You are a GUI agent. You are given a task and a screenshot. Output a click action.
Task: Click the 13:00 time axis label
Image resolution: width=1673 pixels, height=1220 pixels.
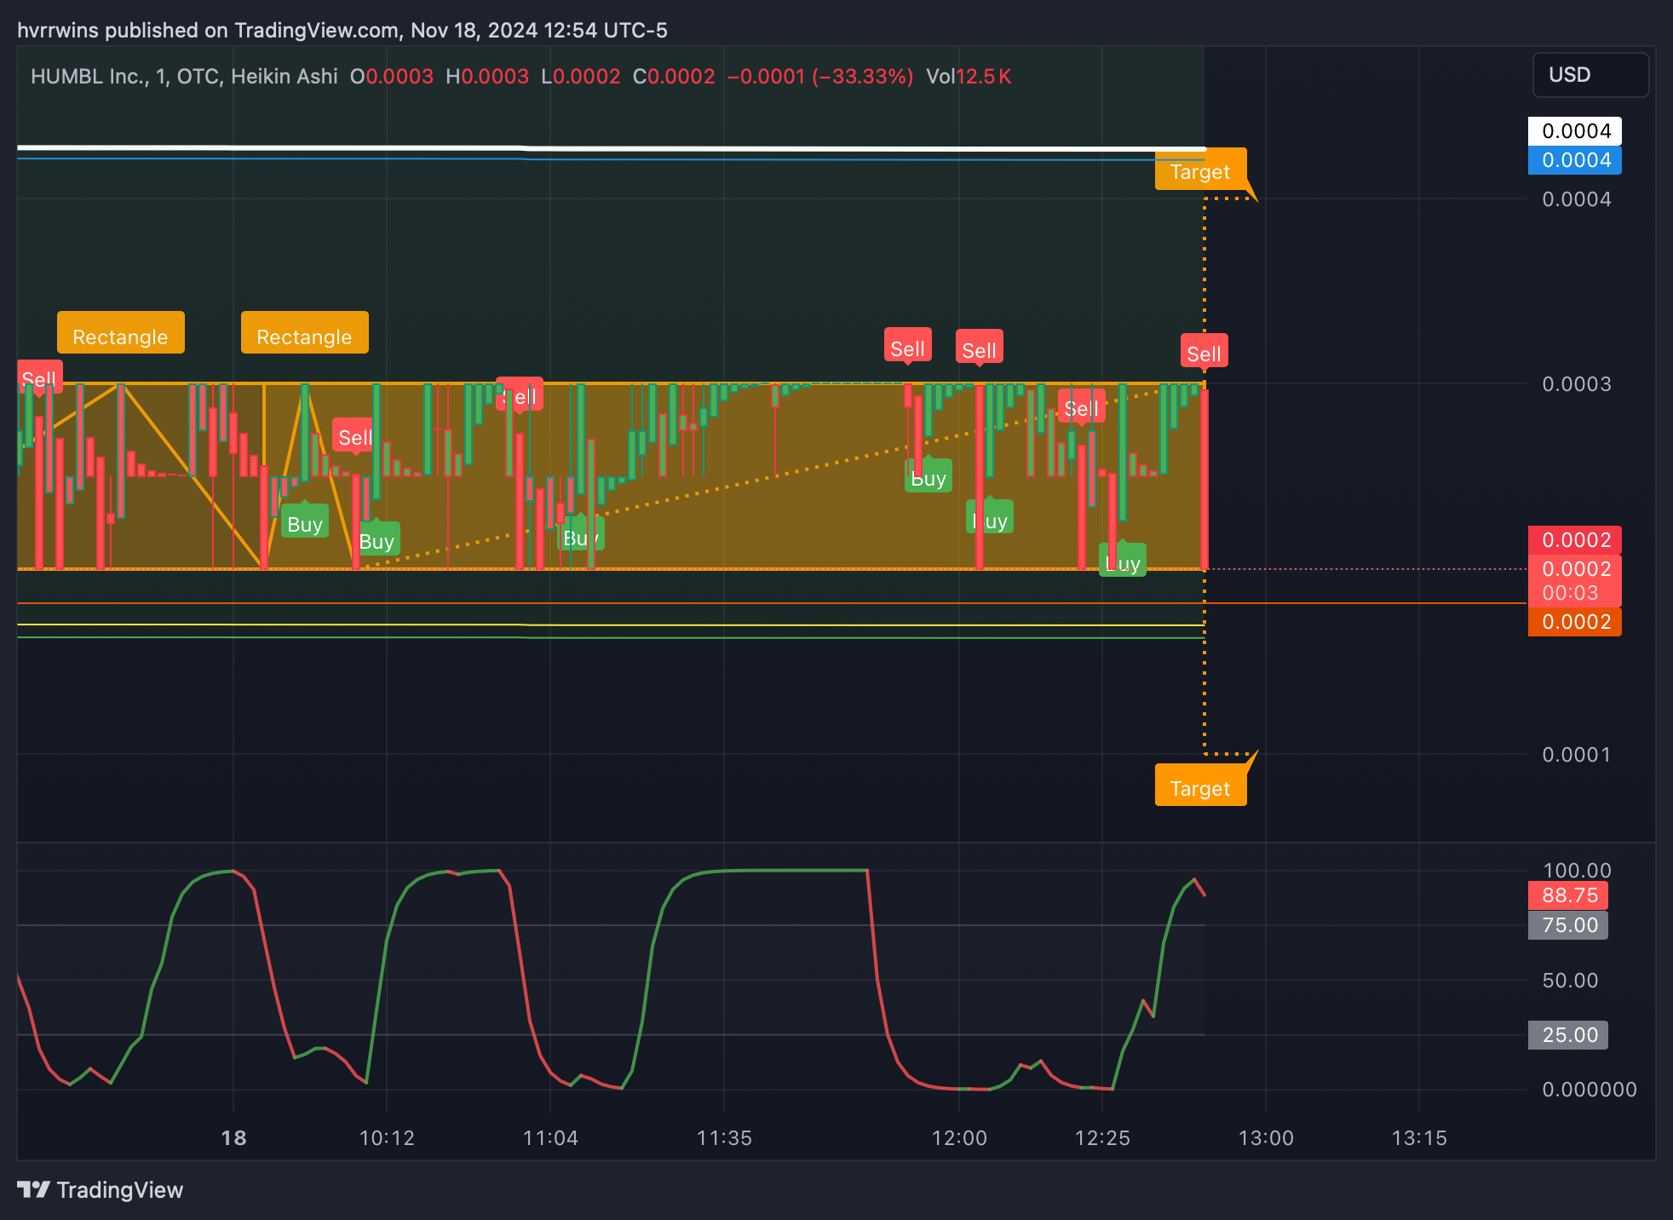[x=1266, y=1138]
